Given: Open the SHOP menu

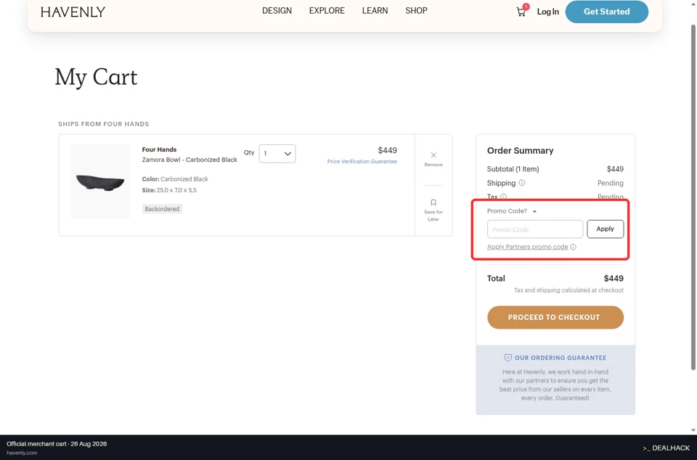Looking at the screenshot, I should (416, 11).
